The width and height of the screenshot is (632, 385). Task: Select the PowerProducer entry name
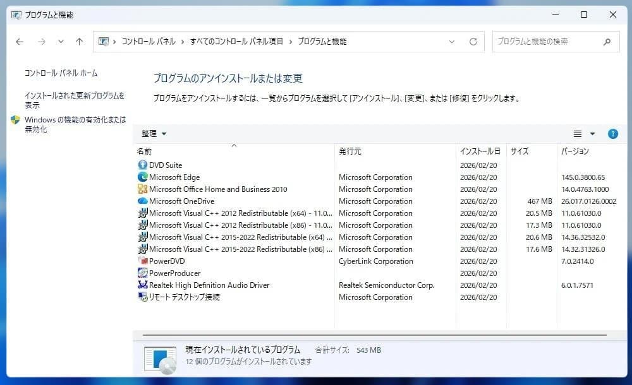pyautogui.click(x=174, y=273)
